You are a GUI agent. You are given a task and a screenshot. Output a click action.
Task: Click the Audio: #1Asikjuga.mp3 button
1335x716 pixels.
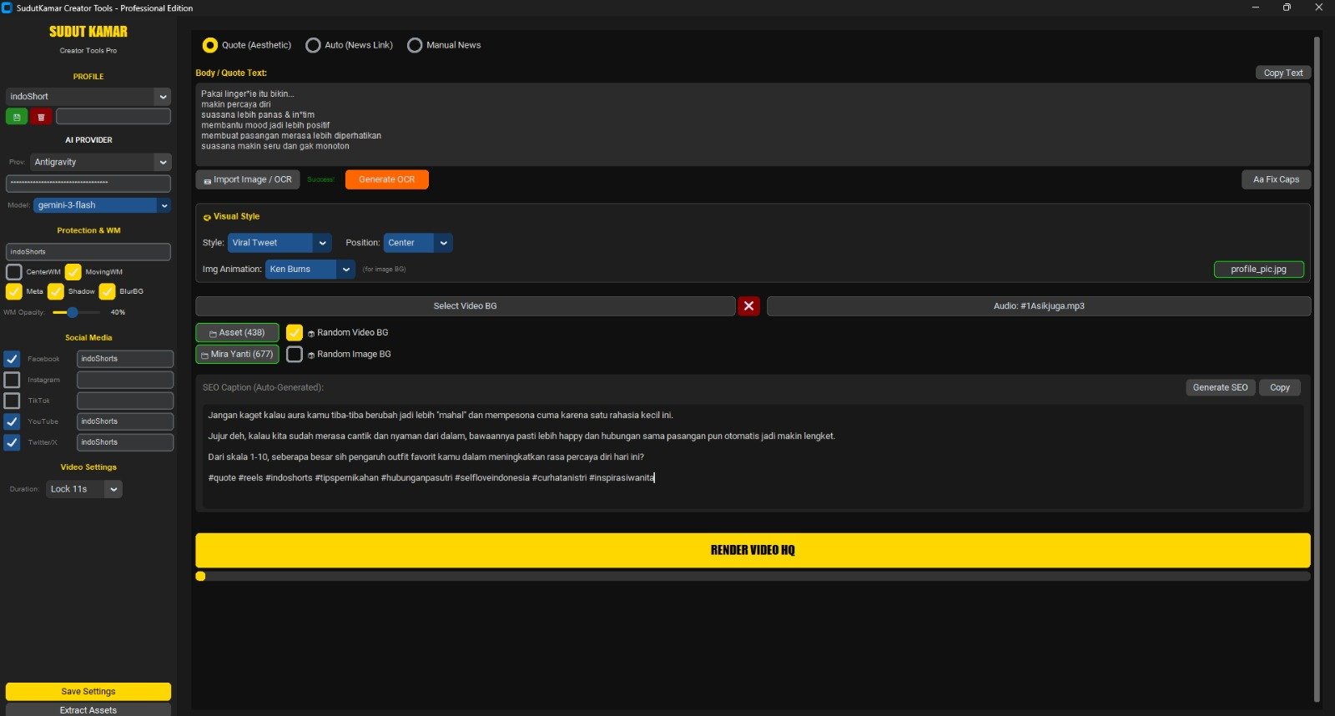click(x=1039, y=306)
